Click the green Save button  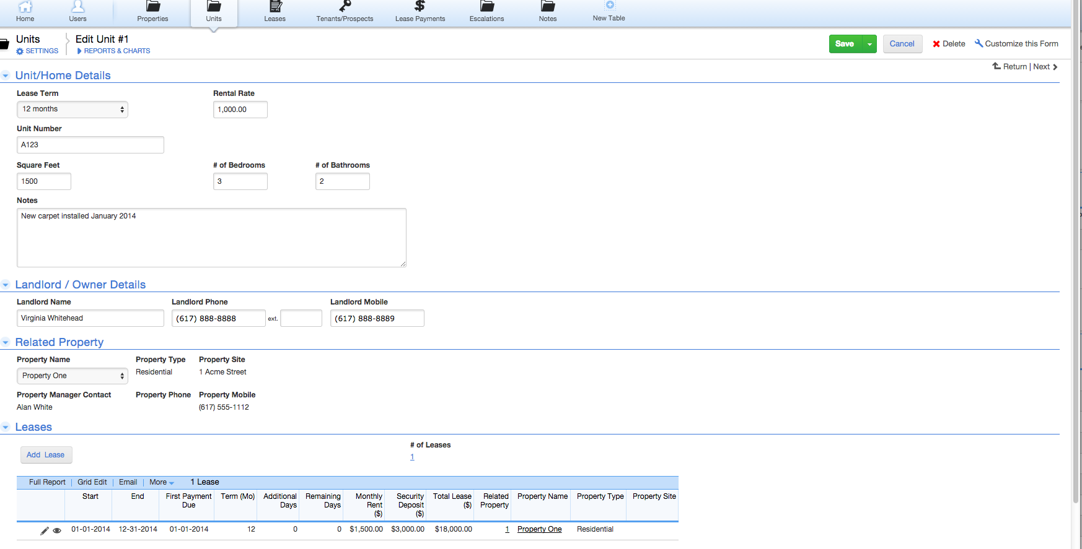(845, 44)
